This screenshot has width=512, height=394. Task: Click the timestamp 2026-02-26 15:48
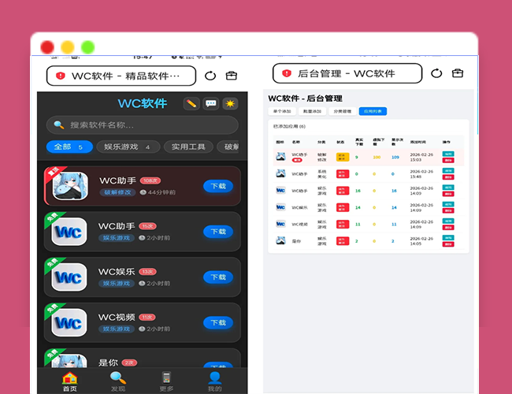coord(421,174)
